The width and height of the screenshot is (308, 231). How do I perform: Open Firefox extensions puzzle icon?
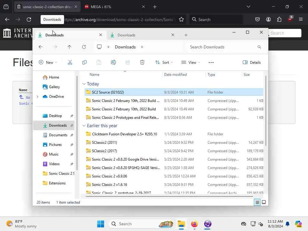(x=279, y=20)
